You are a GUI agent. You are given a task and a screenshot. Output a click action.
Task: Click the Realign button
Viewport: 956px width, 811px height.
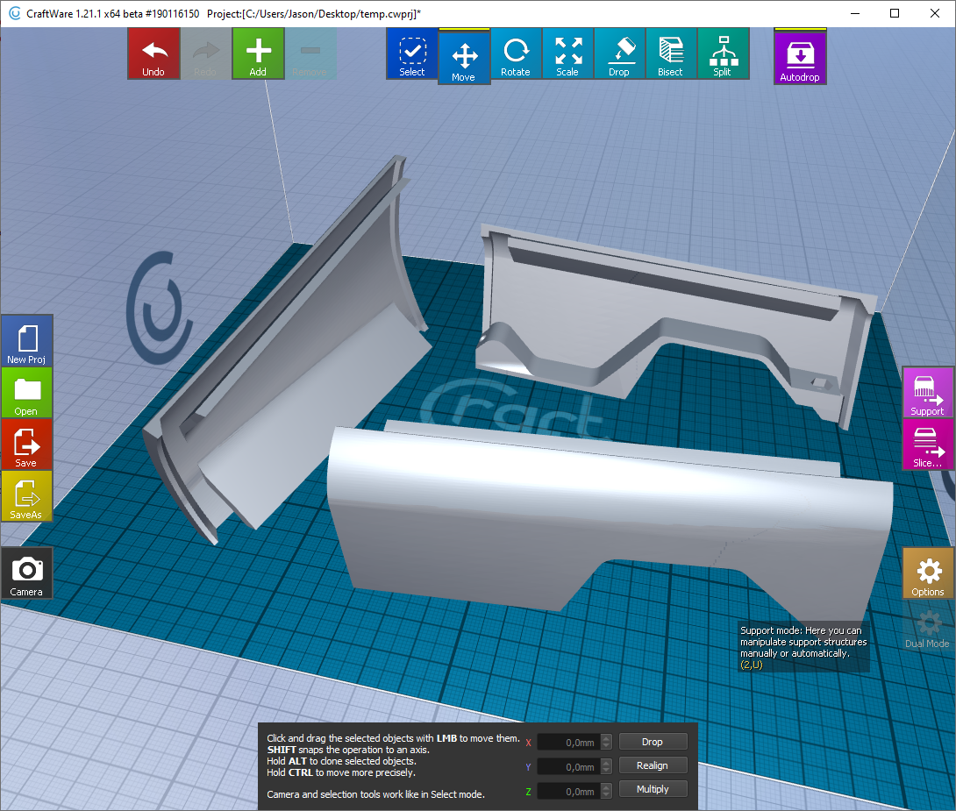[653, 765]
